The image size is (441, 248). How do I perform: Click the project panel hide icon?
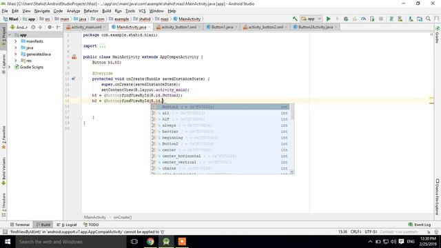tap(58, 28)
